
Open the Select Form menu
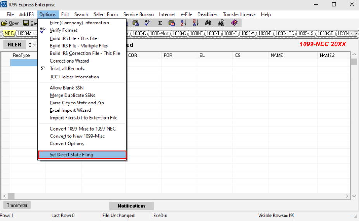pyautogui.click(x=105, y=14)
